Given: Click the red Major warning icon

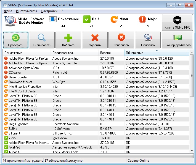Looking at the screenshot, I should tap(142, 19).
